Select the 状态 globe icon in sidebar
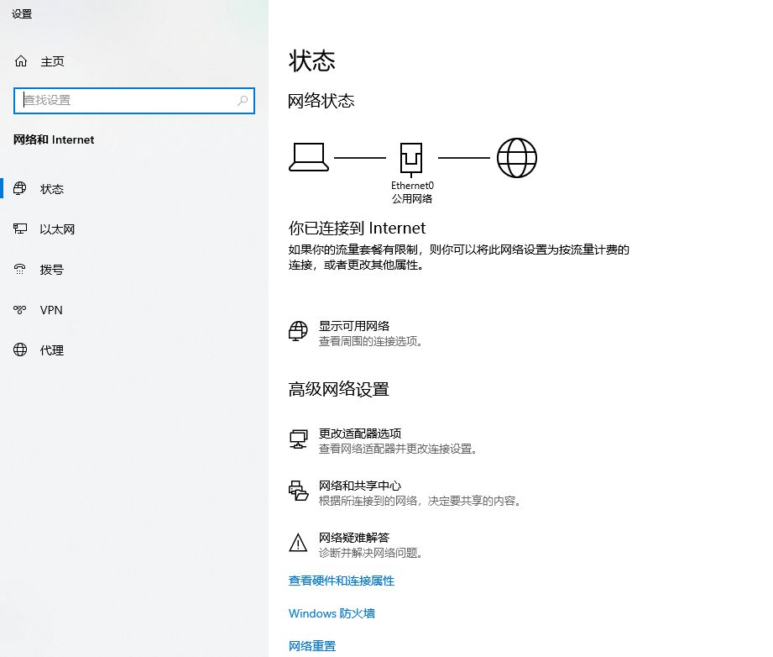The height and width of the screenshot is (657, 773). 20,188
